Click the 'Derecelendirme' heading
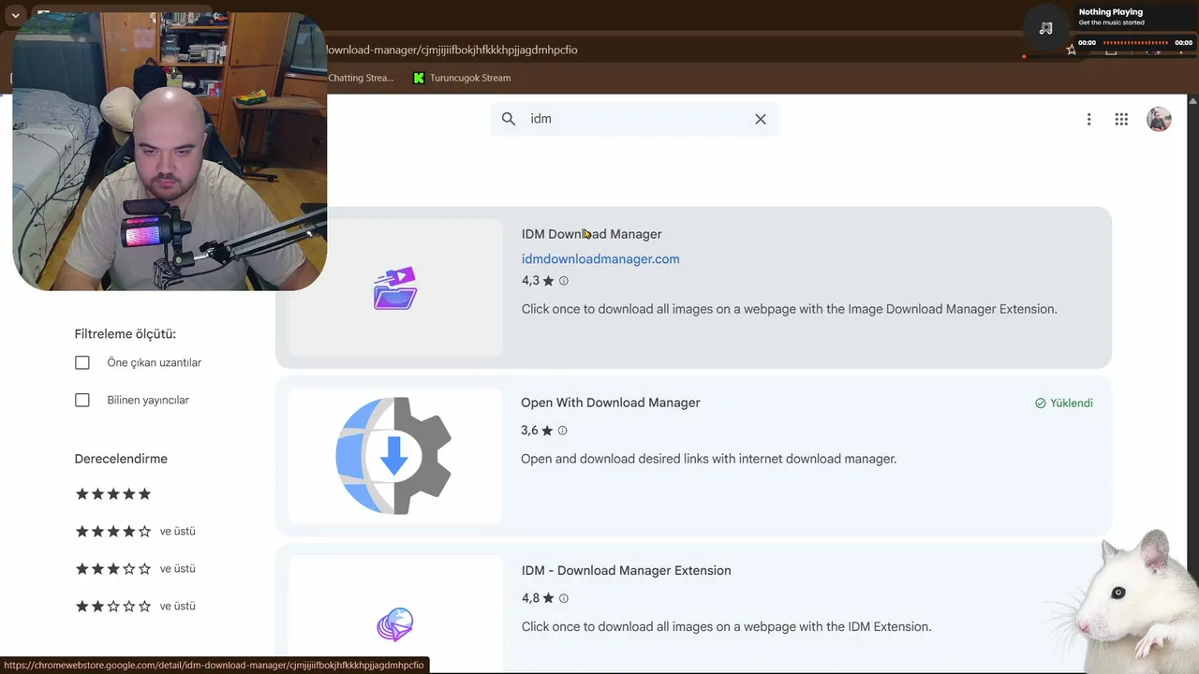The image size is (1199, 674). click(x=121, y=459)
